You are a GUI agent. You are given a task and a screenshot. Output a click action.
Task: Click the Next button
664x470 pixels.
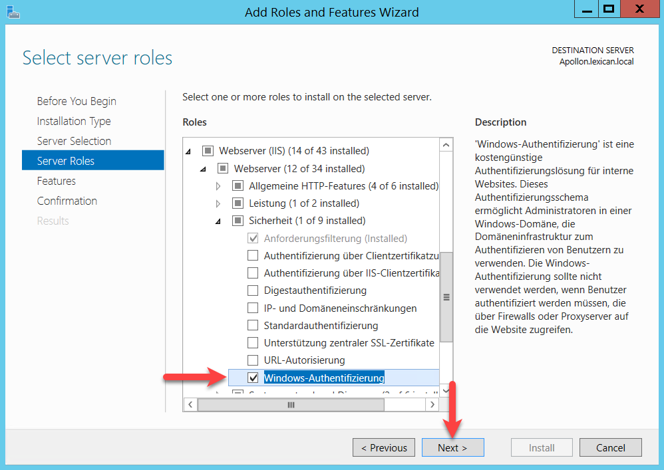click(x=452, y=447)
